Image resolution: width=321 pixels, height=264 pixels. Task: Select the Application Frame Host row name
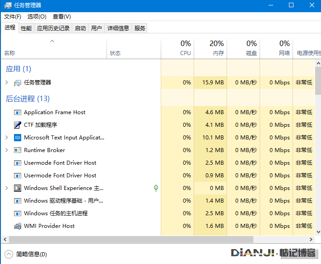point(55,112)
